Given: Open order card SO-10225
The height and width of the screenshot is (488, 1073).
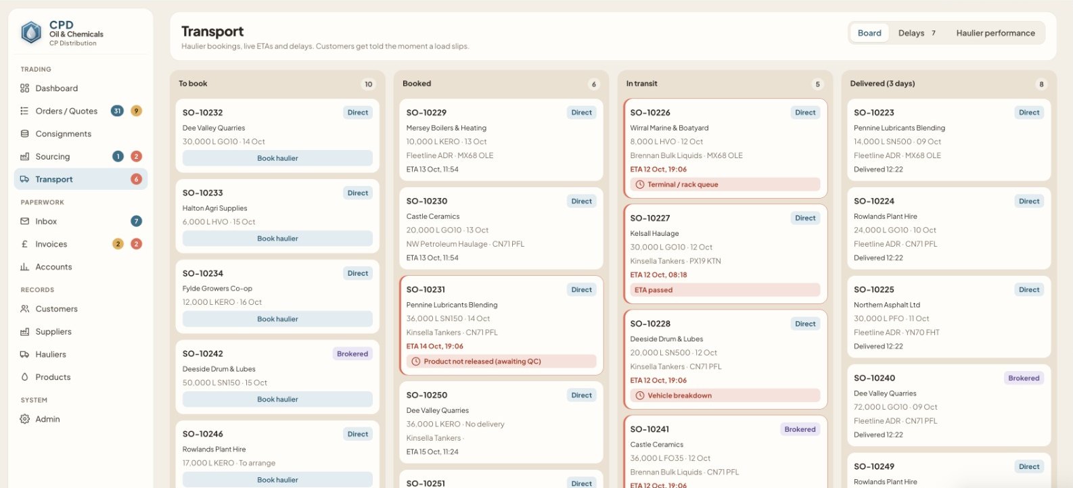Looking at the screenshot, I should click(949, 317).
